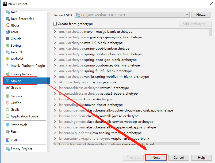Select Static Web project type
The width and height of the screenshot is (215, 163).
(26, 125)
